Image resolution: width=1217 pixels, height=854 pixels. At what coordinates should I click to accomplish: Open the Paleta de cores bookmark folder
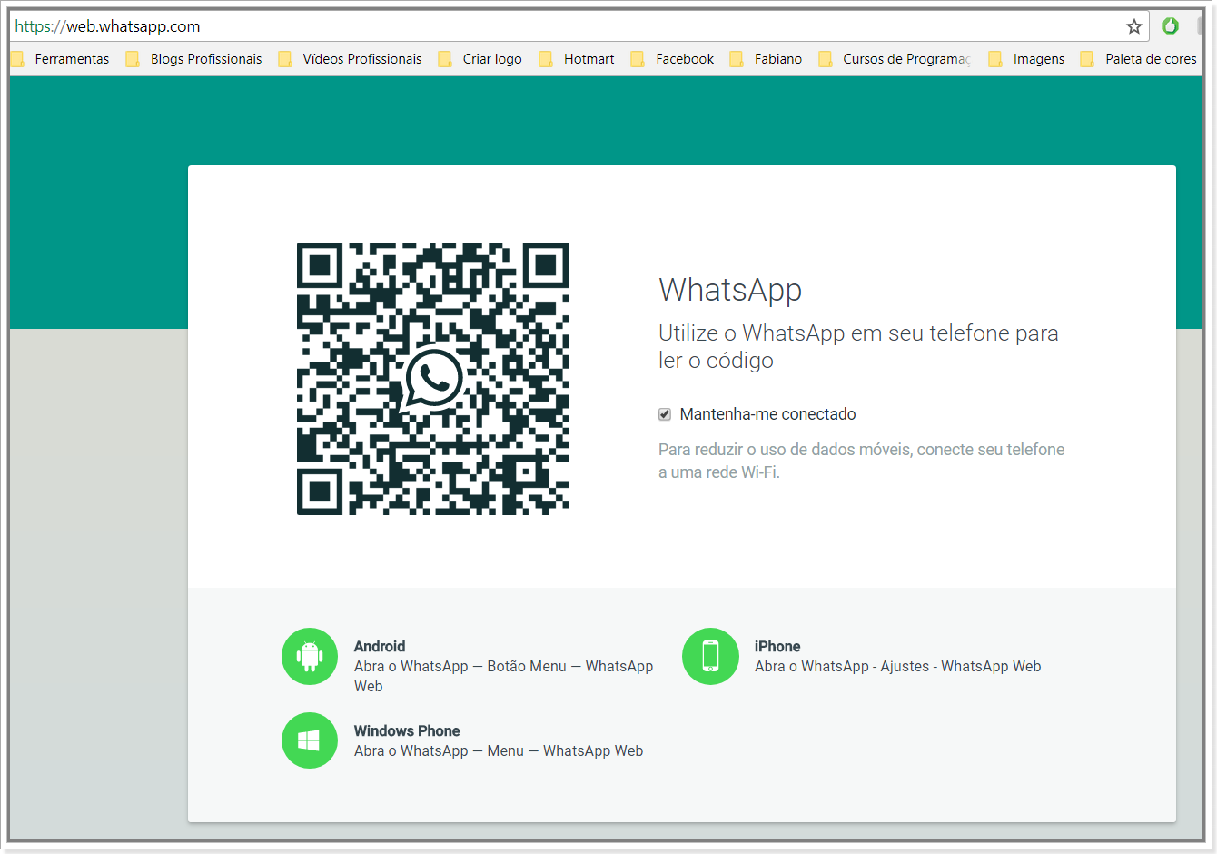[x=1139, y=59]
